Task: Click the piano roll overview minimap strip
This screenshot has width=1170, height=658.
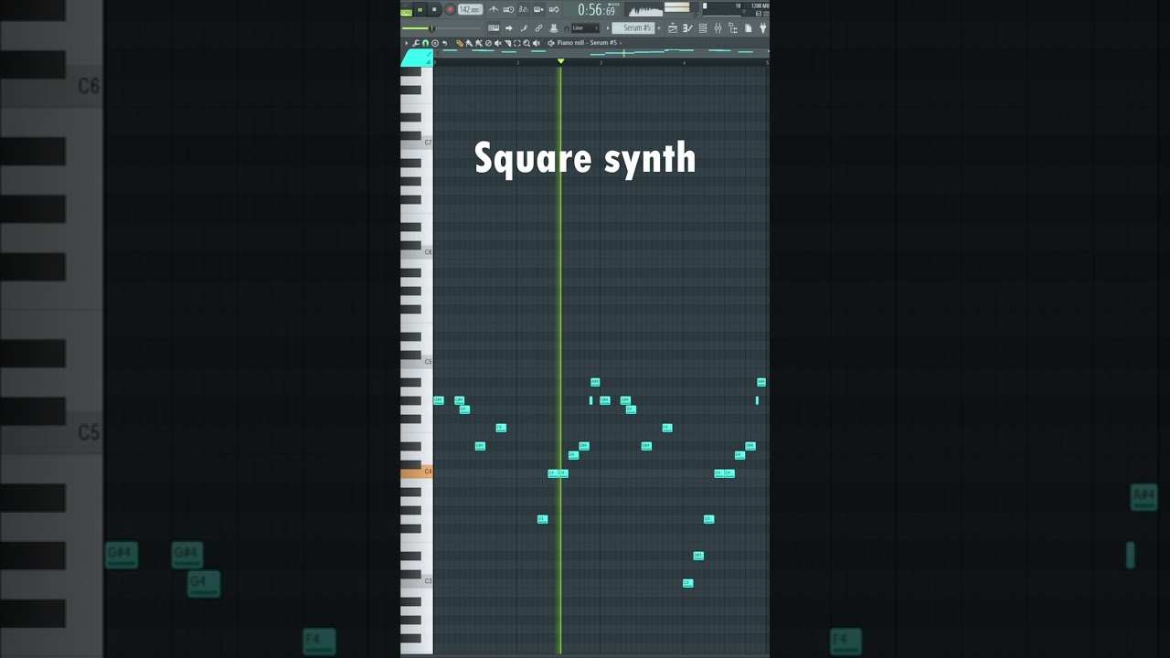Action: (603, 52)
